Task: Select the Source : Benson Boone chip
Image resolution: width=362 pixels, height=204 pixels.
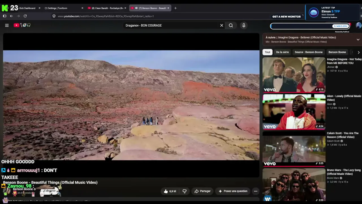Action: click(309, 52)
